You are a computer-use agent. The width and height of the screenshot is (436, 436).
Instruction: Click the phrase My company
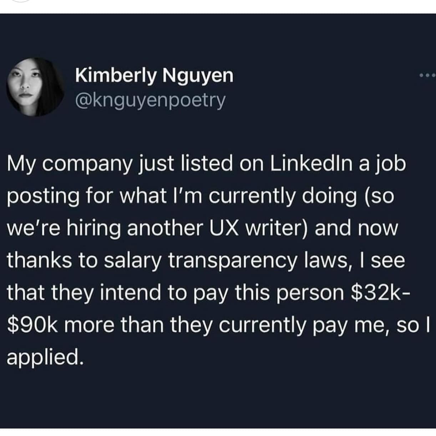pos(62,164)
